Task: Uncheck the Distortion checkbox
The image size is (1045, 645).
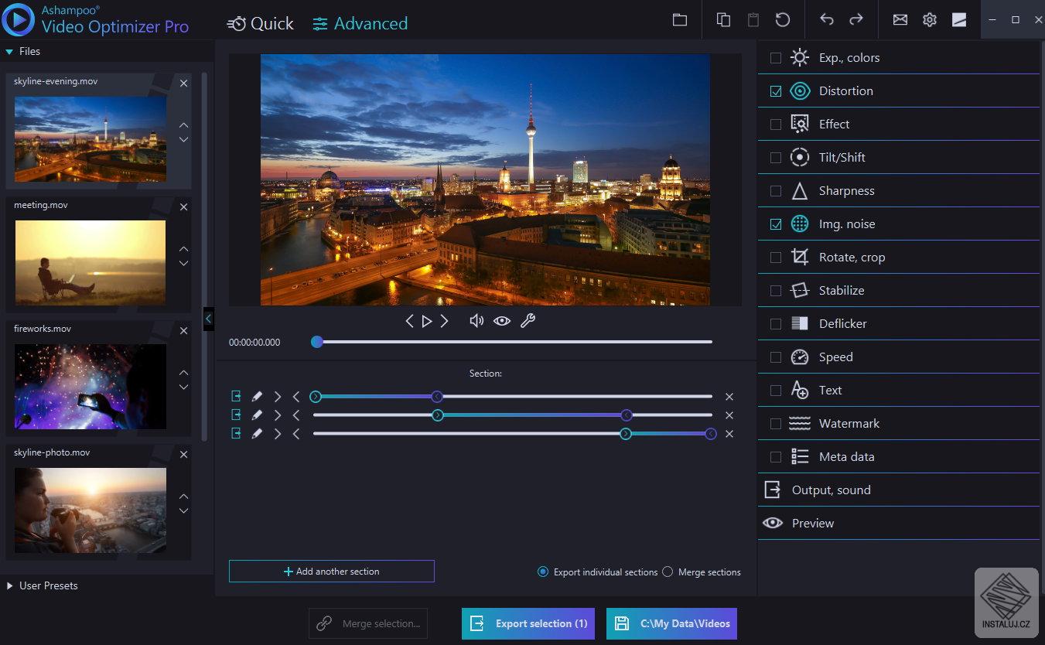Action: click(776, 91)
